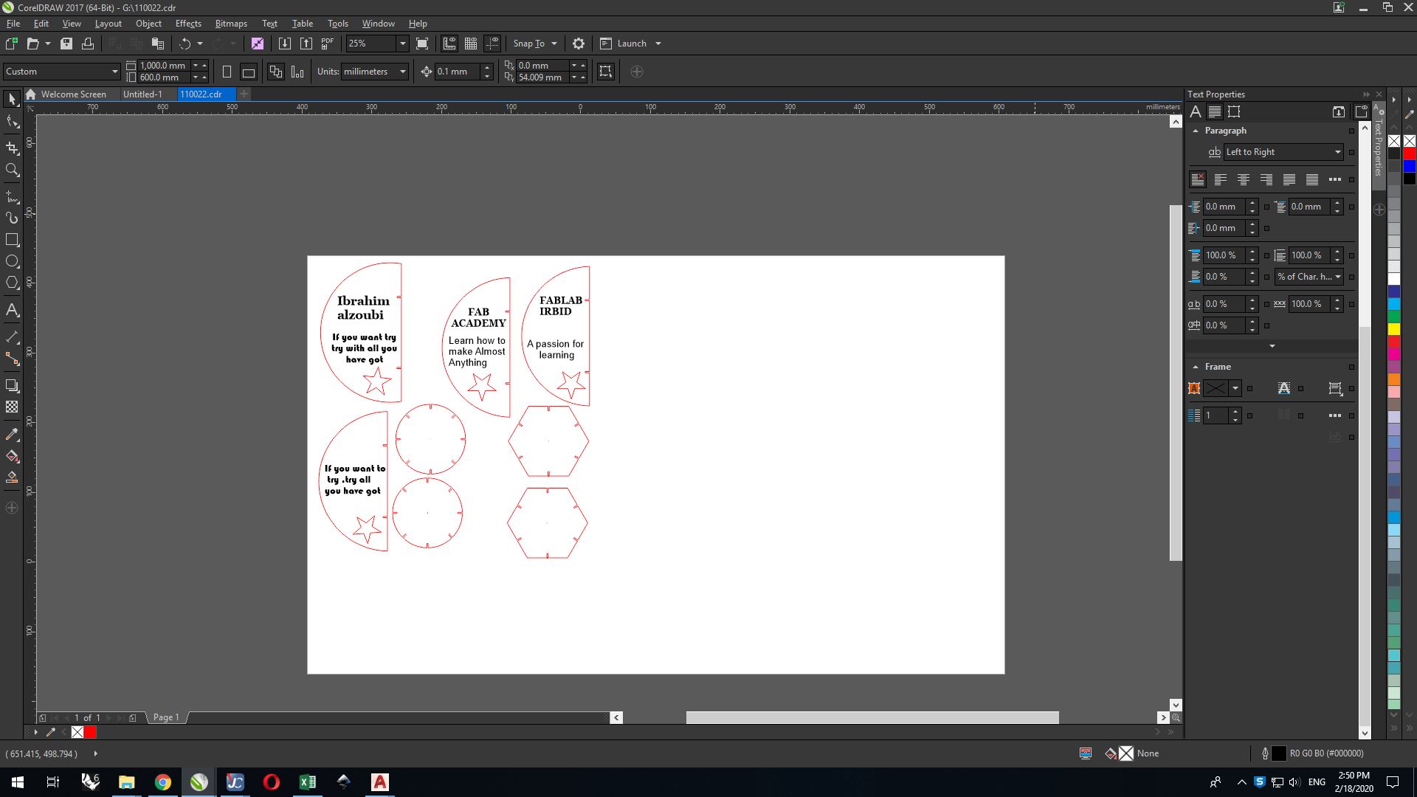Pick the blue swatch in the document palette
The image size is (1417, 797).
pyautogui.click(x=1410, y=166)
